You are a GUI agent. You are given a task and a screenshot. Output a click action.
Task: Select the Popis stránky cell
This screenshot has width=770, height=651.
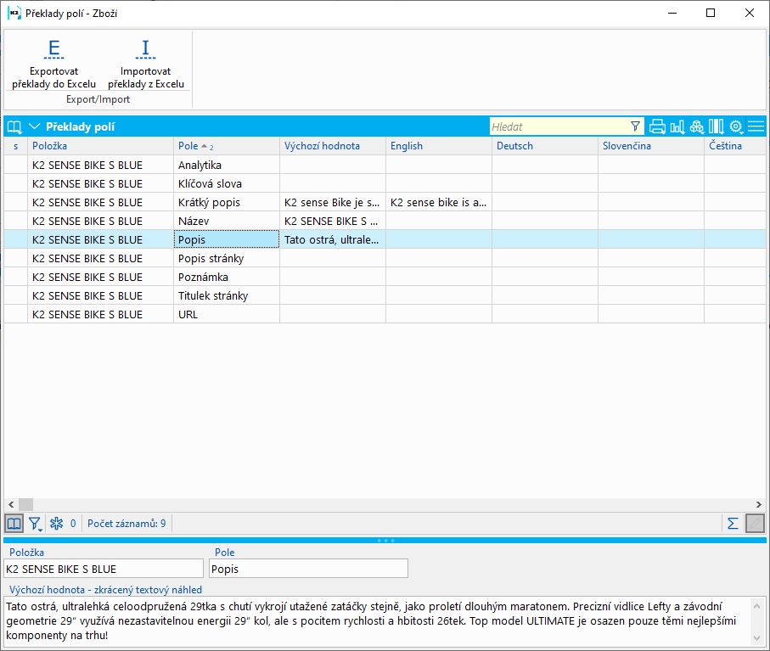click(x=227, y=258)
